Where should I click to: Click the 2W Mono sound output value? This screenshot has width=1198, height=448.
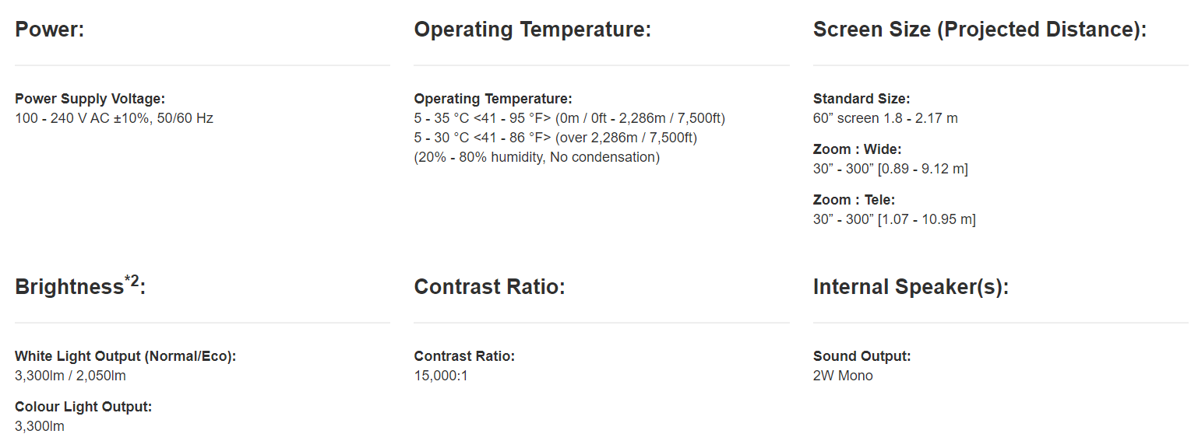(843, 376)
